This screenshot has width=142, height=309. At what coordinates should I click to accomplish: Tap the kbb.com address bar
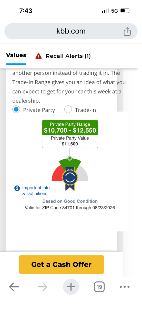point(71,31)
